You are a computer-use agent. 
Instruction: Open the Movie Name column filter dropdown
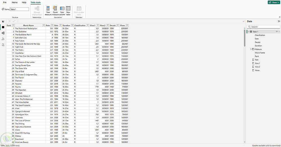(44, 26)
